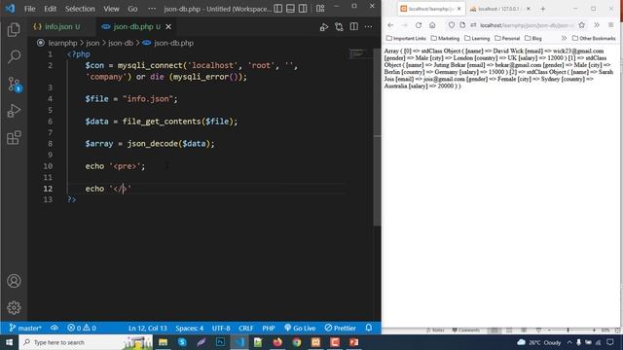Open File Explorer from the taskbar
Image resolution: width=623 pixels, height=350 pixels.
[x=163, y=342]
